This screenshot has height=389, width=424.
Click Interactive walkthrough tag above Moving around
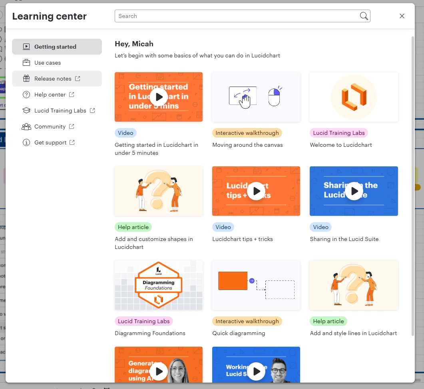click(247, 133)
